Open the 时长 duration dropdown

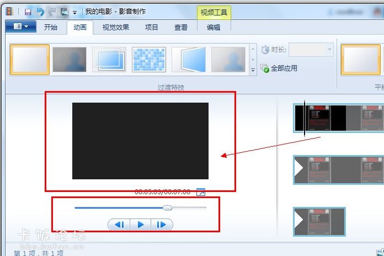point(330,50)
